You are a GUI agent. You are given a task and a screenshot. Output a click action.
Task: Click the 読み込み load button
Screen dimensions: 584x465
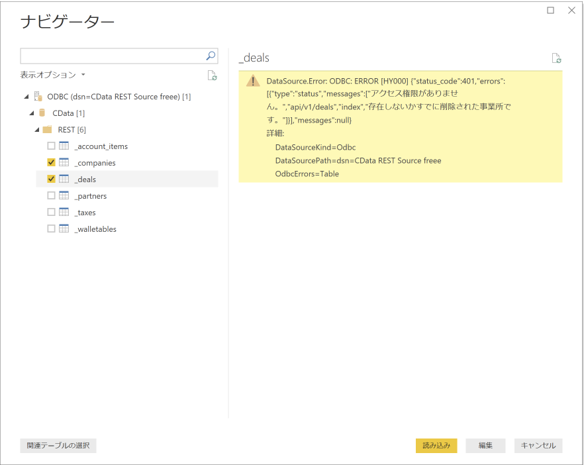pos(436,445)
